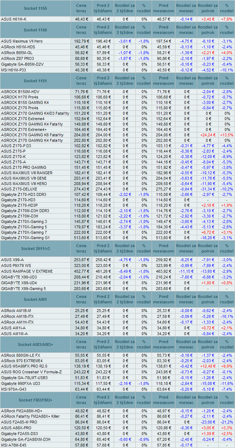Viewport: 235px width, 448px height.
Task: Click 'Rozdiel za polrok' header in Socket AM1 section
Action: click(x=208, y=299)
